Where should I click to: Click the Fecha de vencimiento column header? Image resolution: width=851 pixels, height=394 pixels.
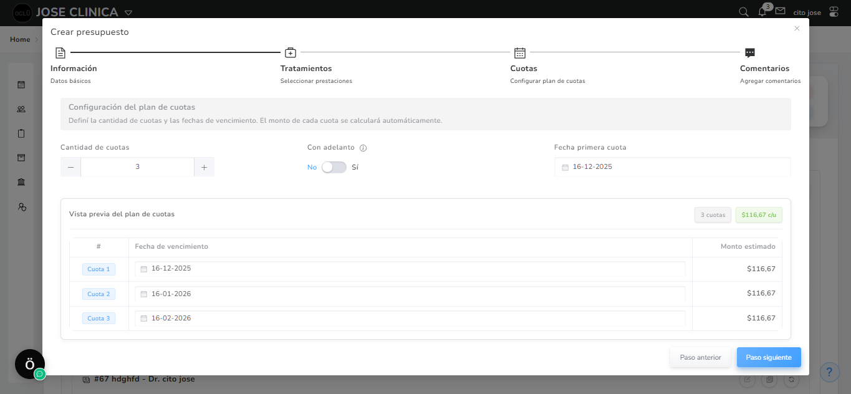171,247
